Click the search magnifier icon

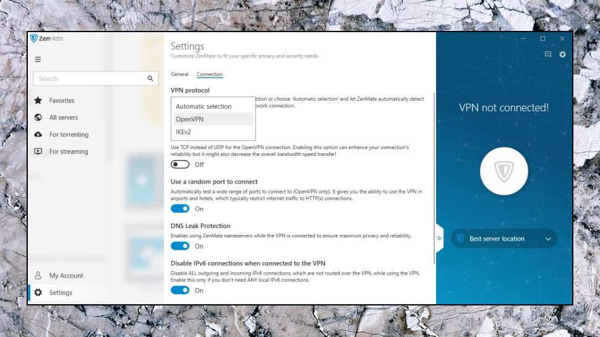click(x=150, y=79)
